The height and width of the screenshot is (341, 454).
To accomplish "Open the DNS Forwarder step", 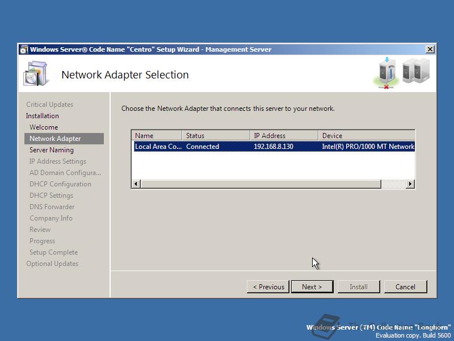I will pos(52,207).
